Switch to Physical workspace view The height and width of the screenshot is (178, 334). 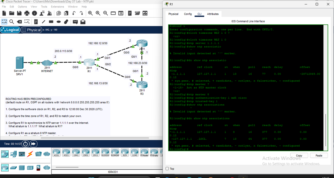coord(31,30)
